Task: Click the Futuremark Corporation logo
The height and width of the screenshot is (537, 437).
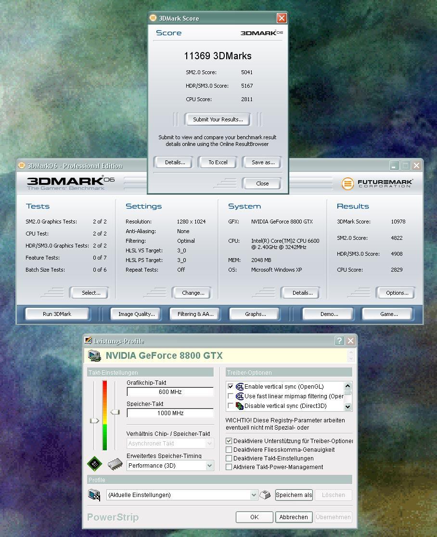Action: [377, 183]
